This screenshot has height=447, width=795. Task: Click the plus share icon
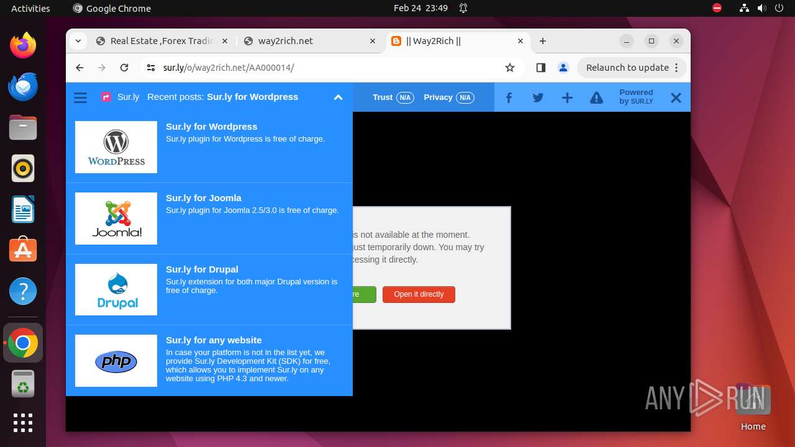point(567,97)
